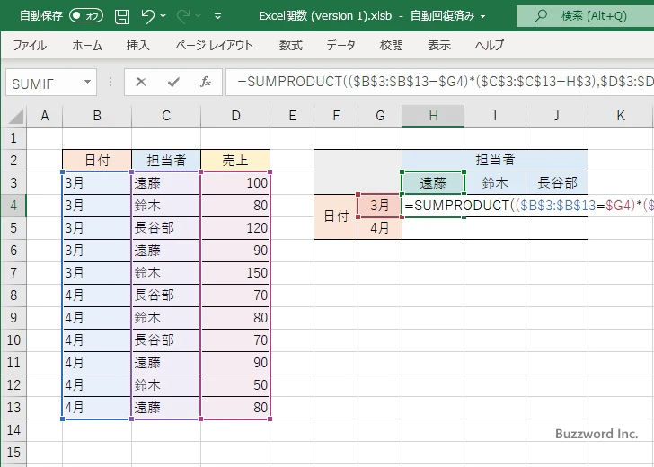Click the 担当者 header cell in C2
This screenshot has height=467, width=654.
coord(166,161)
